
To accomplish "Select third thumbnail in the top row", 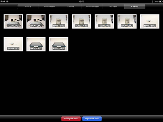I will [x=59, y=21].
